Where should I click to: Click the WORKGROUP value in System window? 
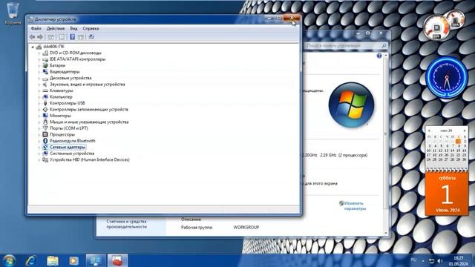246,228
